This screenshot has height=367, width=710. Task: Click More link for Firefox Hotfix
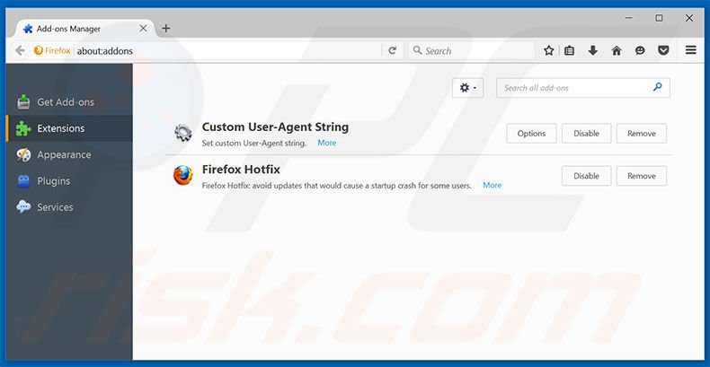click(x=492, y=186)
